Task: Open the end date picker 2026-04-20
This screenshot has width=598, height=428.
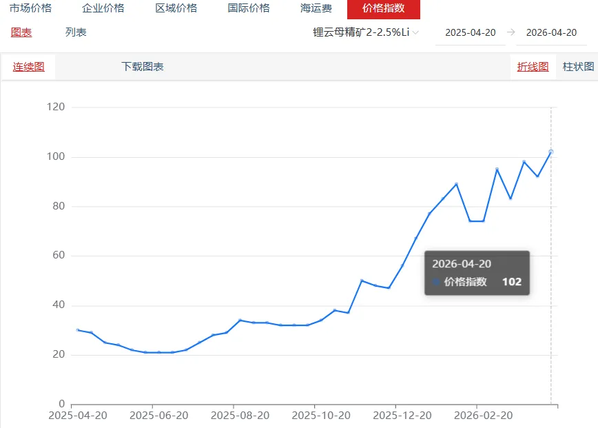Action: coord(551,32)
